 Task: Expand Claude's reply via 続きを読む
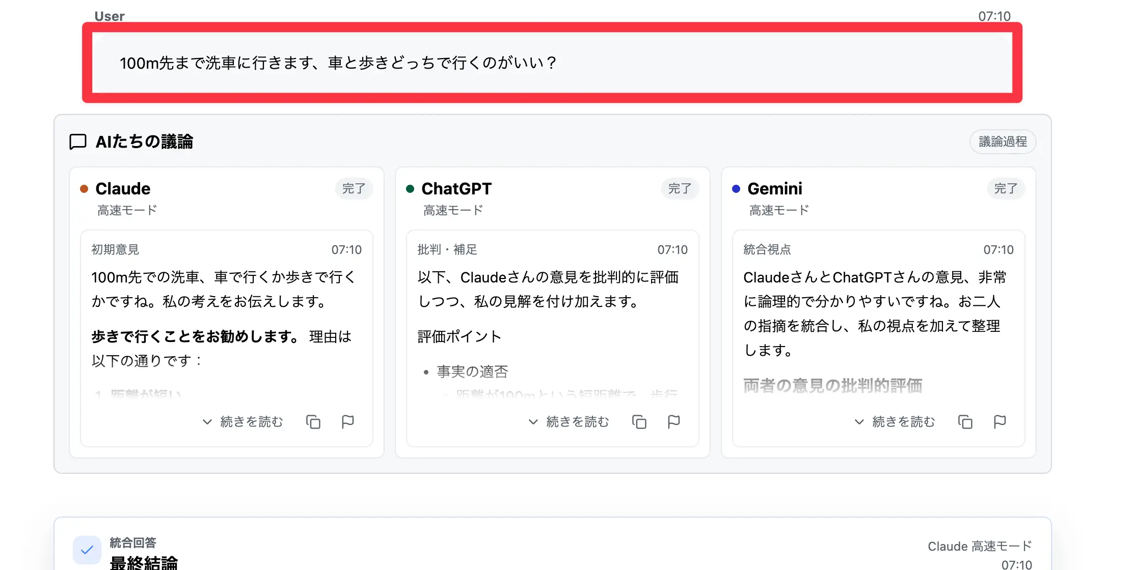[x=242, y=422]
